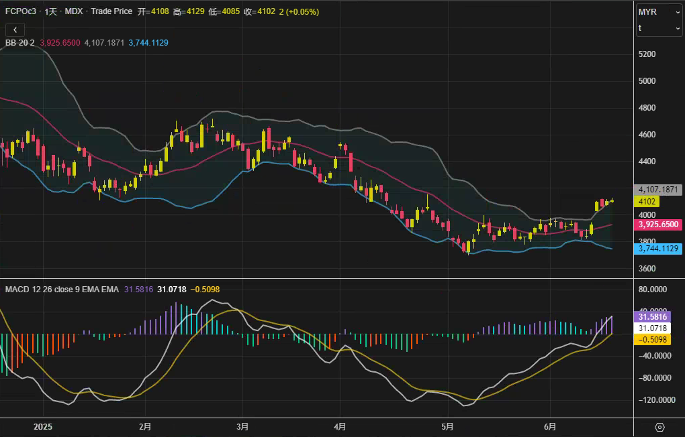685x437 pixels.
Task: Click the purple 31.5816 MACD axis tag
Action: [652, 316]
